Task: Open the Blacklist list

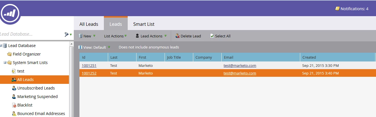Action: click(25, 105)
